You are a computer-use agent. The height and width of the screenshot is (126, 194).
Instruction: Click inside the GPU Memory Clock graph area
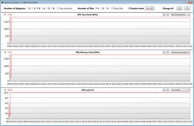click(x=100, y=68)
